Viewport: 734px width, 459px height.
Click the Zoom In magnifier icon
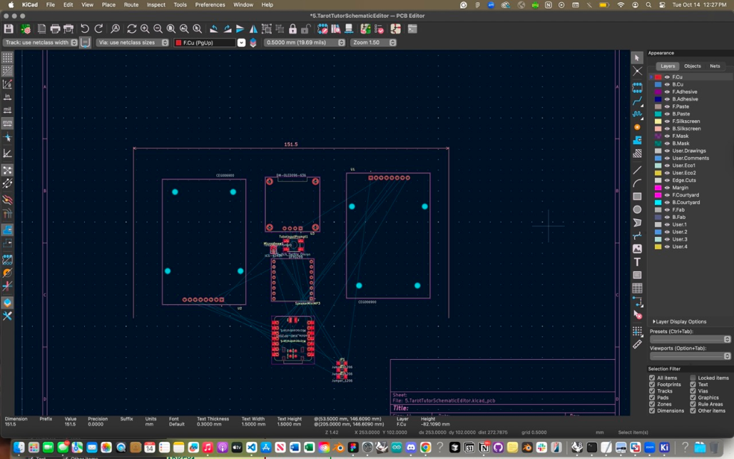click(145, 29)
